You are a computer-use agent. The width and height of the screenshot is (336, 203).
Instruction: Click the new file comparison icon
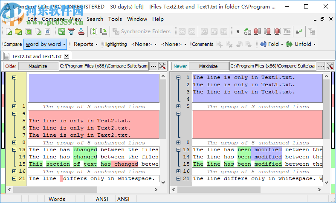pyautogui.click(x=9, y=31)
